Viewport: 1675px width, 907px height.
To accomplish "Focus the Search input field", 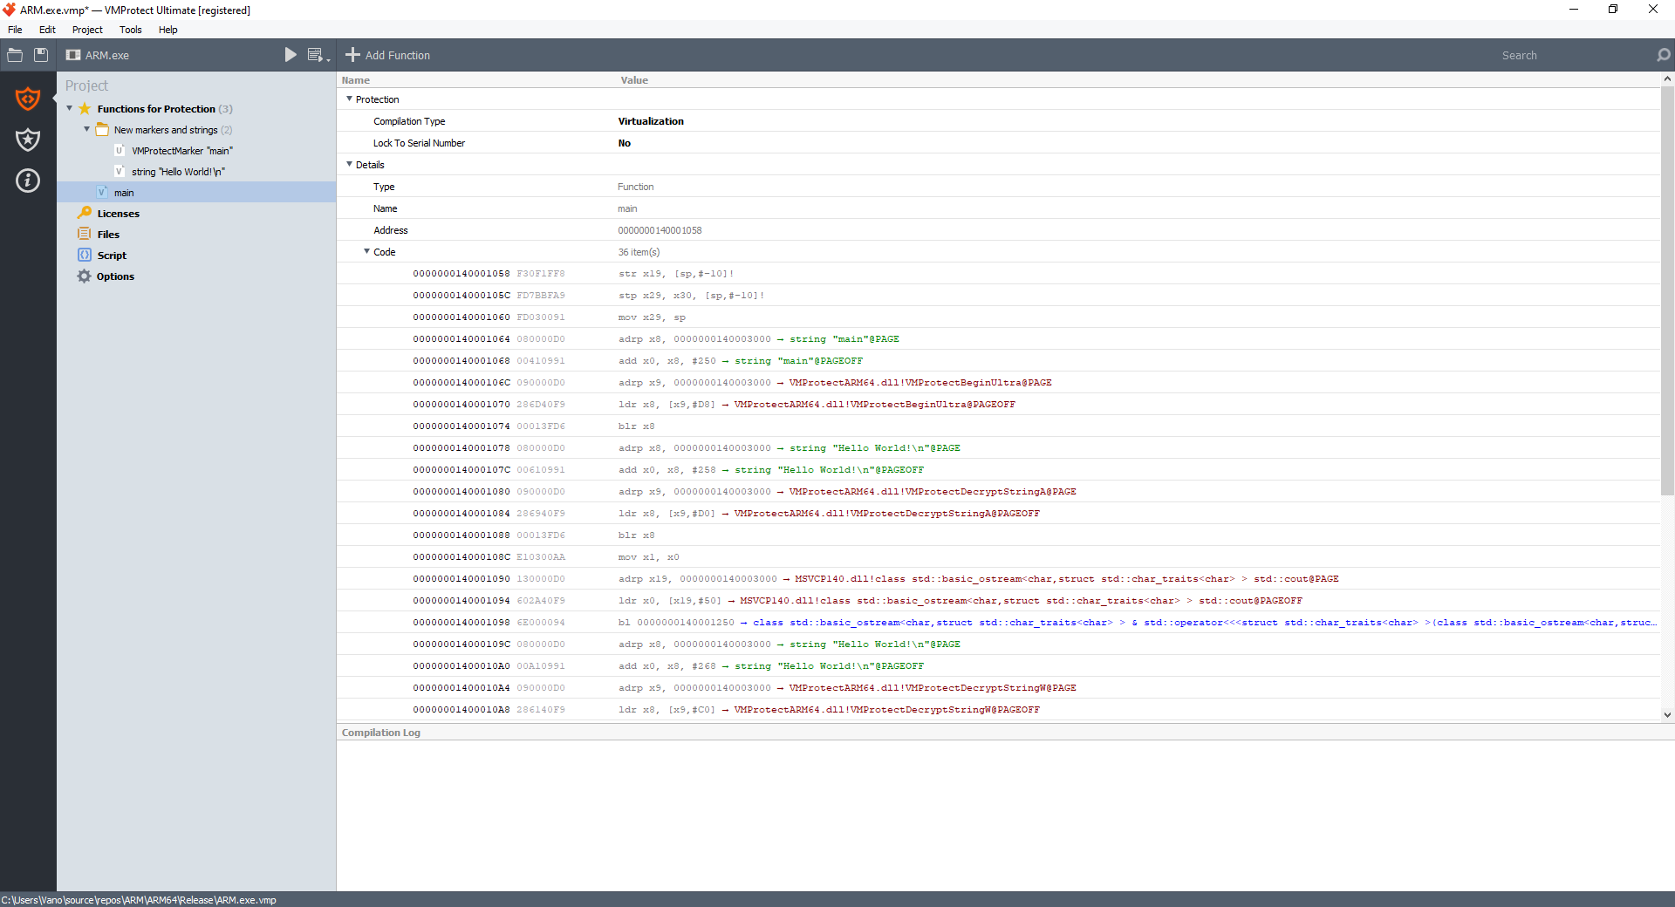I will click(1573, 55).
